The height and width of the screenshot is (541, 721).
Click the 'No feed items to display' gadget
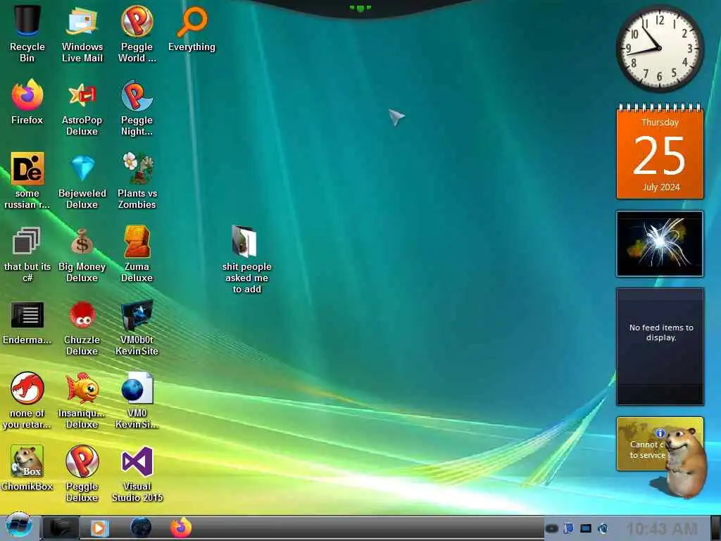point(660,347)
